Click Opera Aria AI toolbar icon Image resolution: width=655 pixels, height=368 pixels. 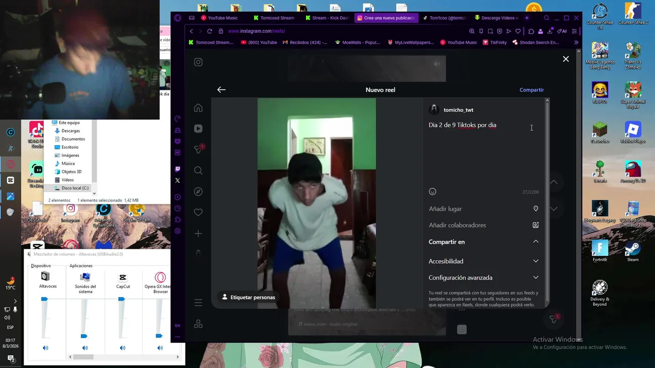[562, 31]
